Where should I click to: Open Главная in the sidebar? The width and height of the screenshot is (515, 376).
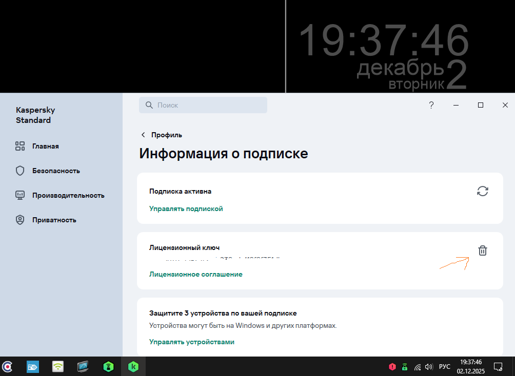tap(46, 146)
